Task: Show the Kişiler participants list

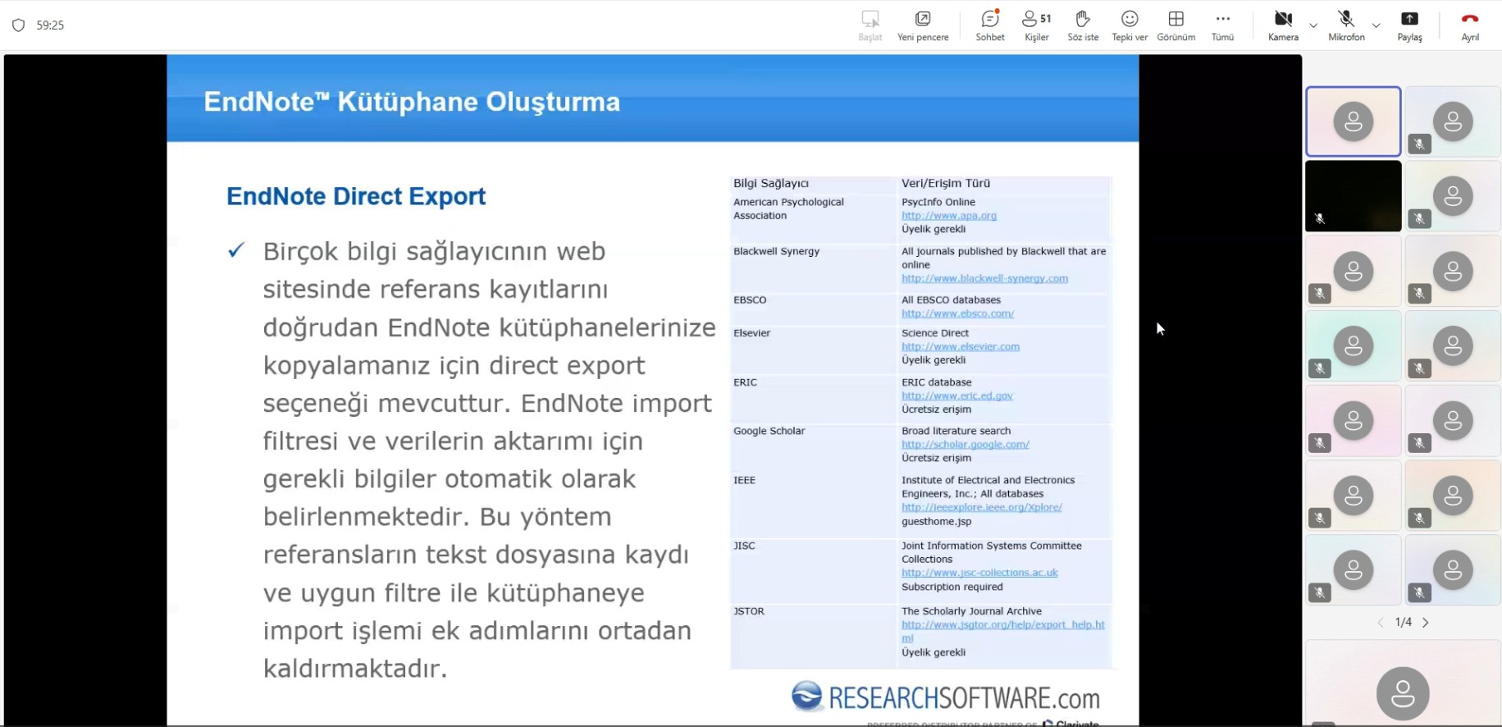Action: point(1036,25)
